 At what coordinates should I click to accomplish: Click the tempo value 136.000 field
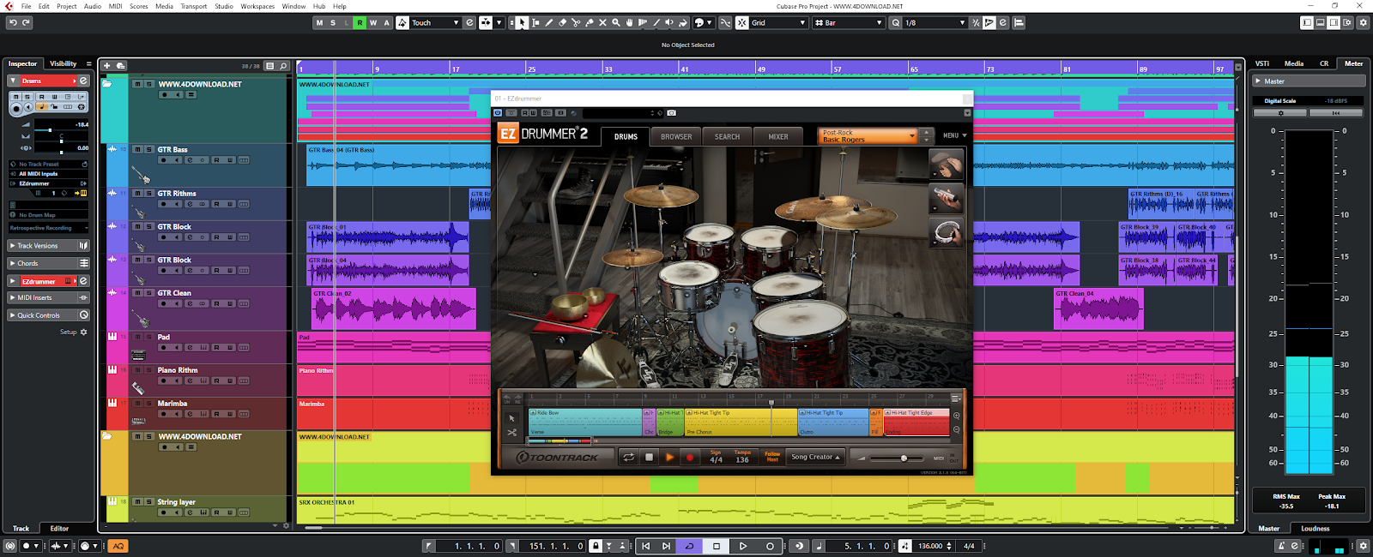(x=930, y=546)
